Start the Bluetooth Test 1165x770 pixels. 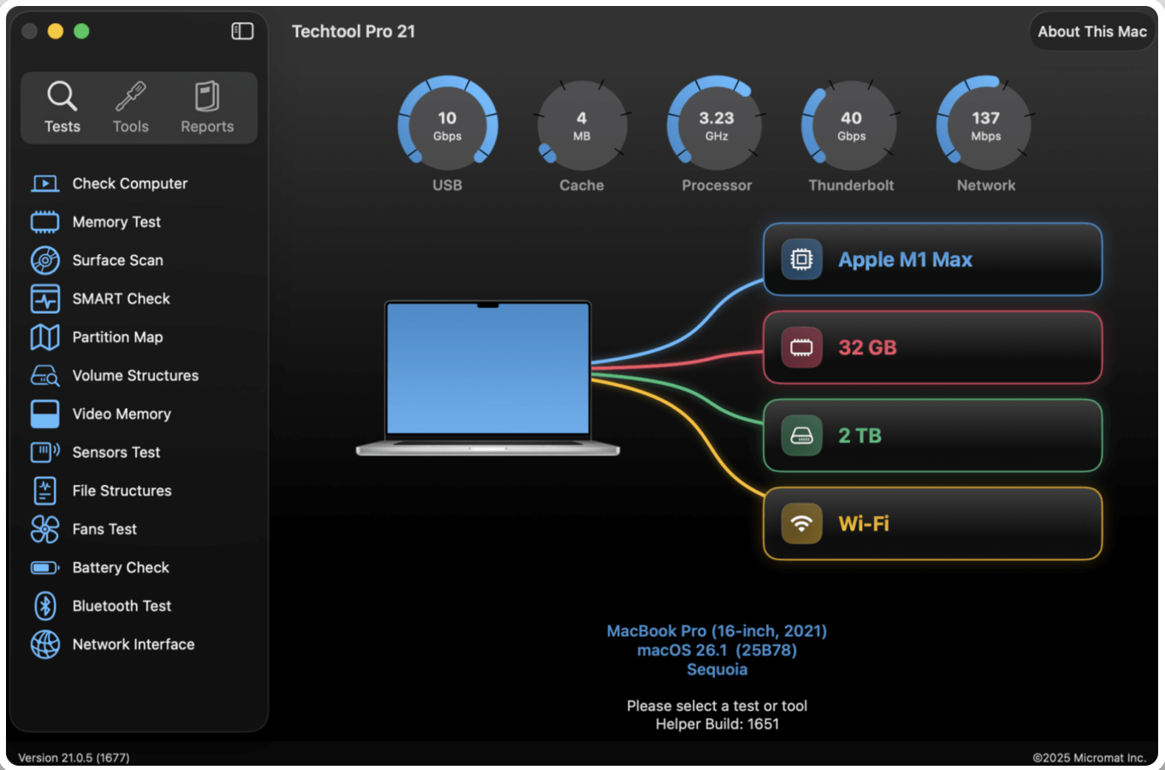tap(122, 606)
